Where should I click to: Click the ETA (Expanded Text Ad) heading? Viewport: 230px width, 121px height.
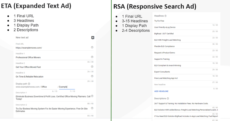pos(36,6)
